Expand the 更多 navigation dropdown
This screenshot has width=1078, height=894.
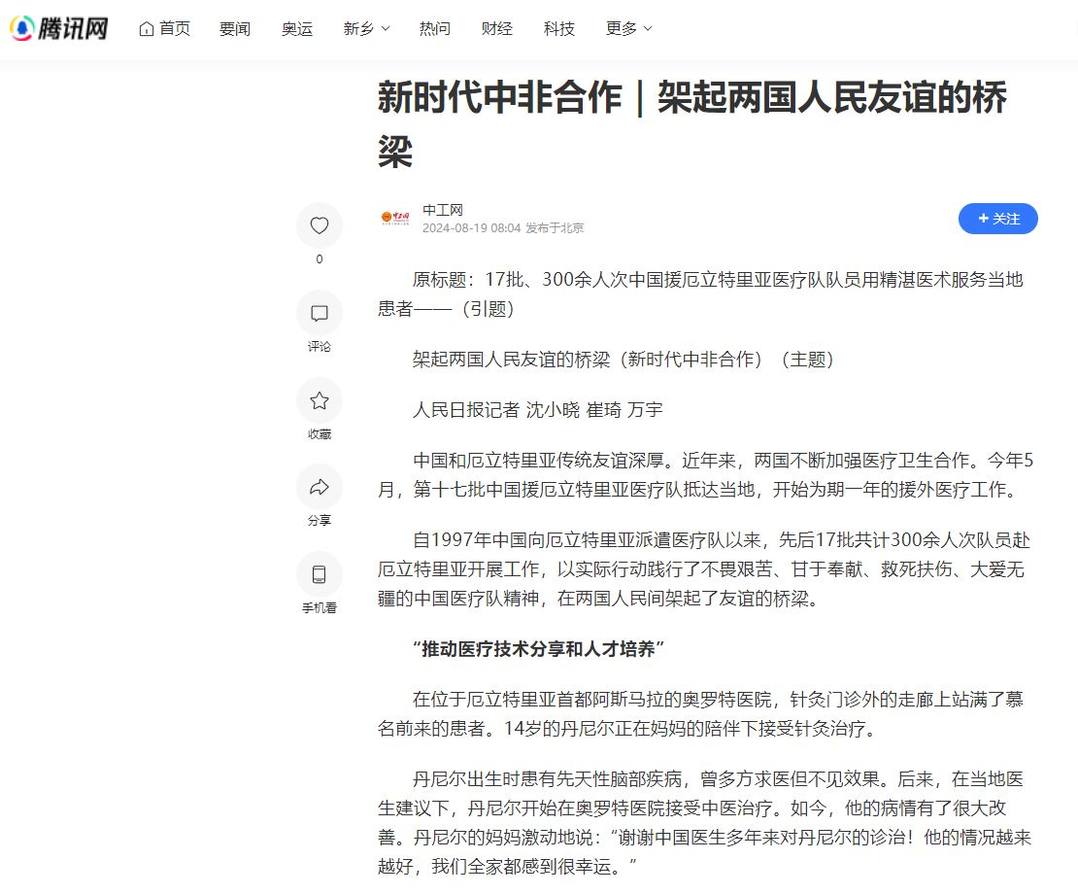coord(628,29)
